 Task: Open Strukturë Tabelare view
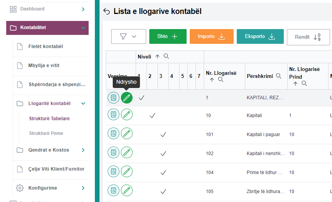[49, 118]
